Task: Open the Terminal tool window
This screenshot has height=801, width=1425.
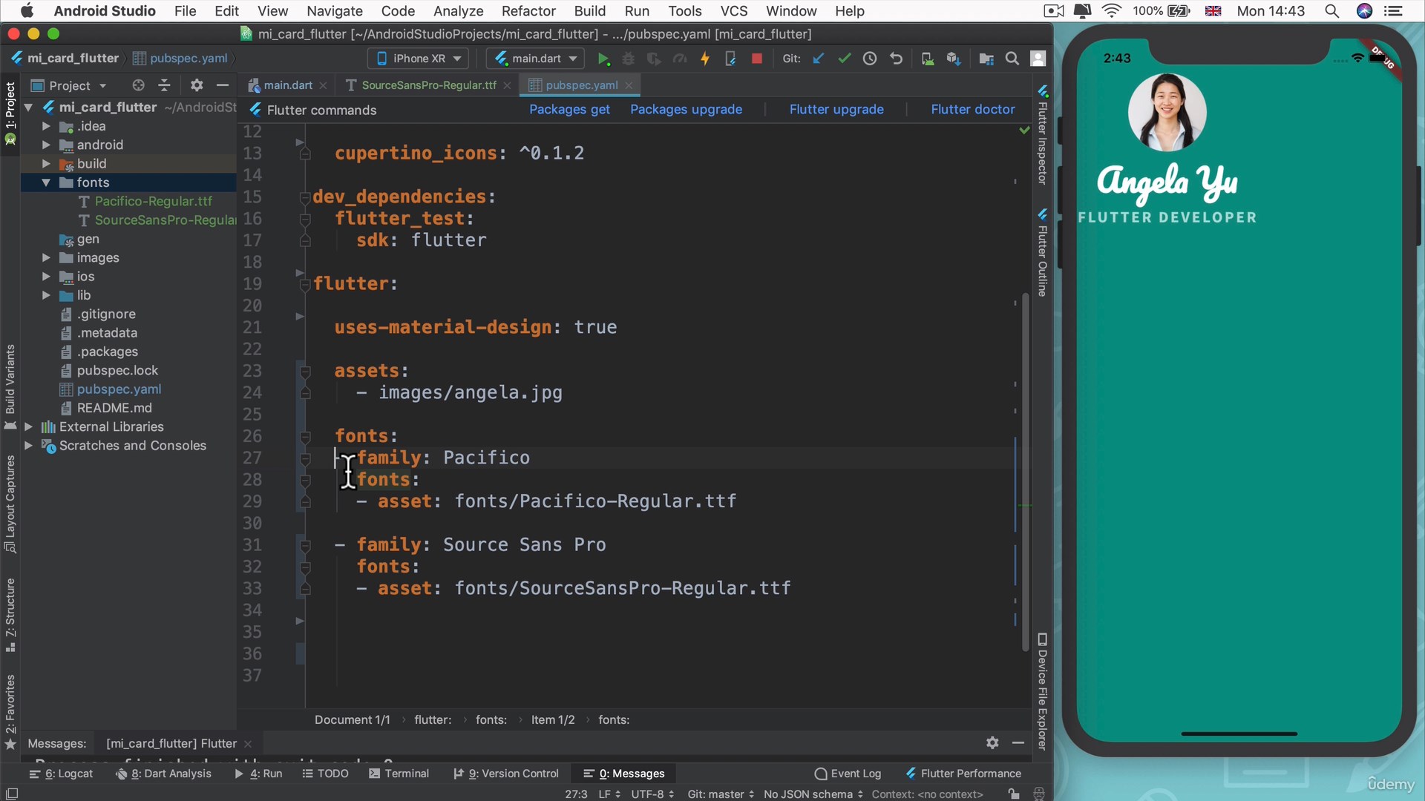Action: (x=399, y=774)
